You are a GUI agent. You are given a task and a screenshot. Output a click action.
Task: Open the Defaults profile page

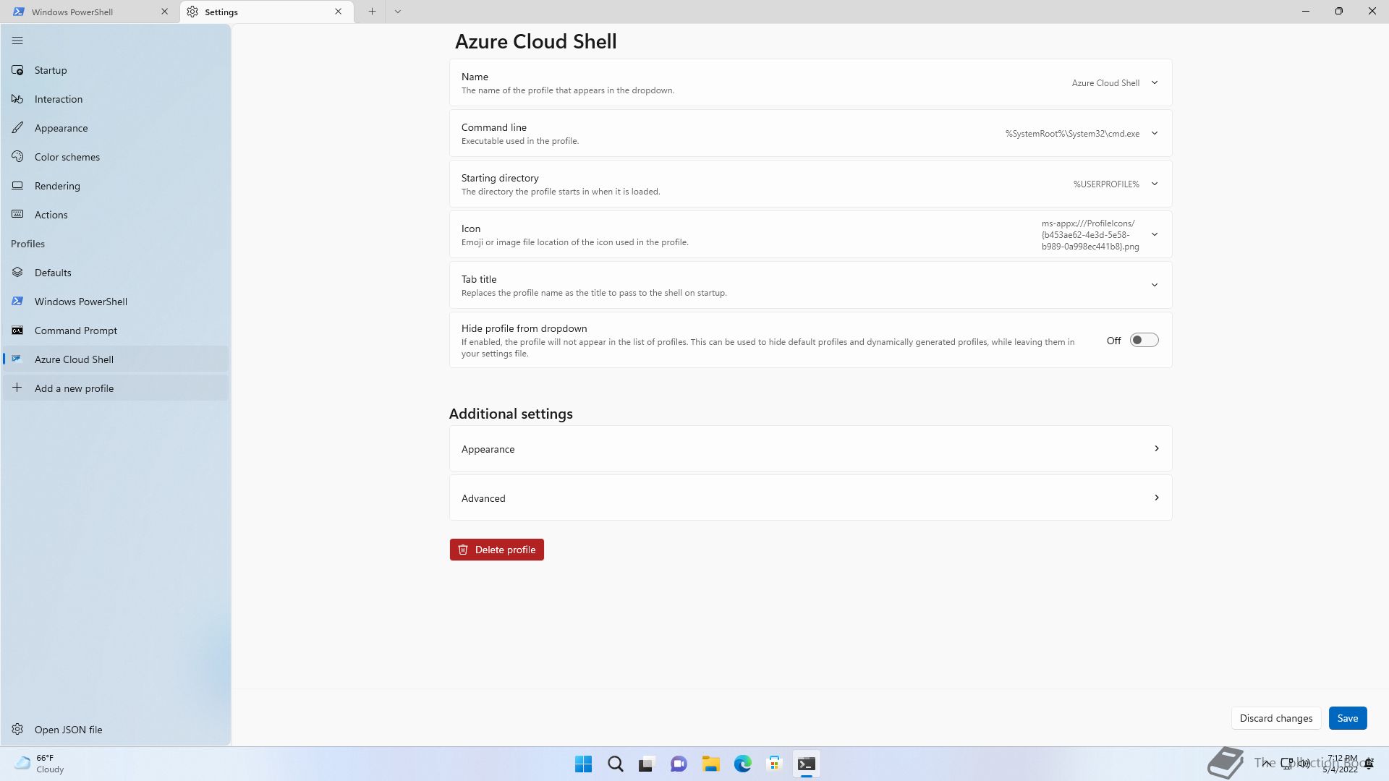[x=116, y=273]
